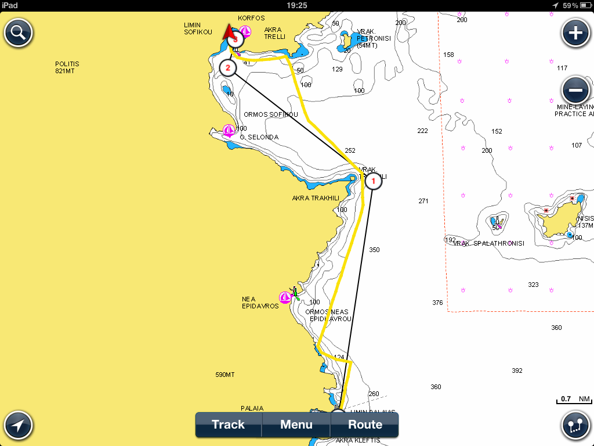Tap the Vrak. Petronisi island on chart
Screen dimensions: 594x446
(x=346, y=40)
